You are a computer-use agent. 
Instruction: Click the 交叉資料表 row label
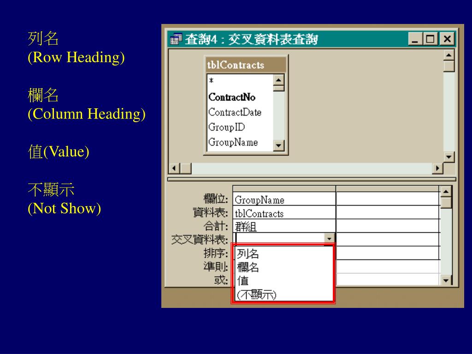coord(200,240)
